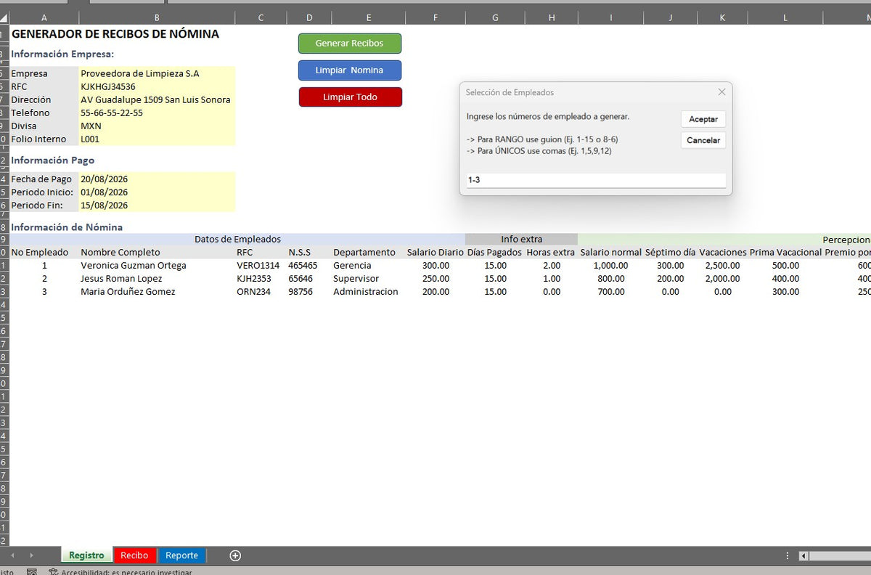This screenshot has height=575, width=871.
Task: Select Periodo Inicio value 01/08/2026
Action: (157, 192)
